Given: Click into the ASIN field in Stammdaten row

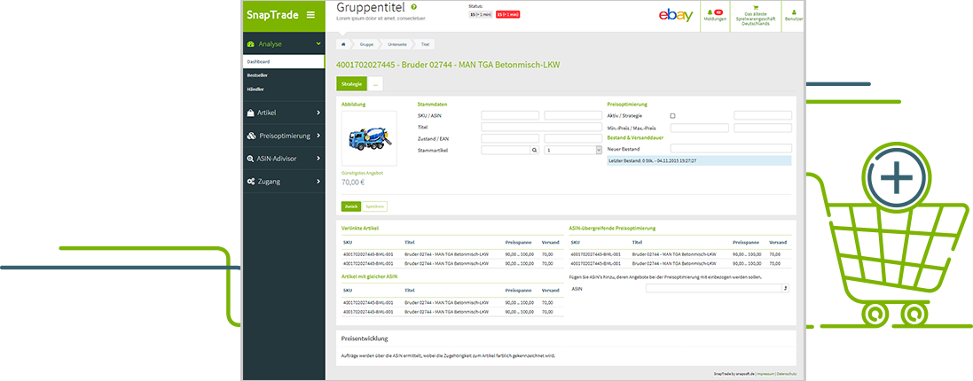Looking at the screenshot, I should pos(573,115).
